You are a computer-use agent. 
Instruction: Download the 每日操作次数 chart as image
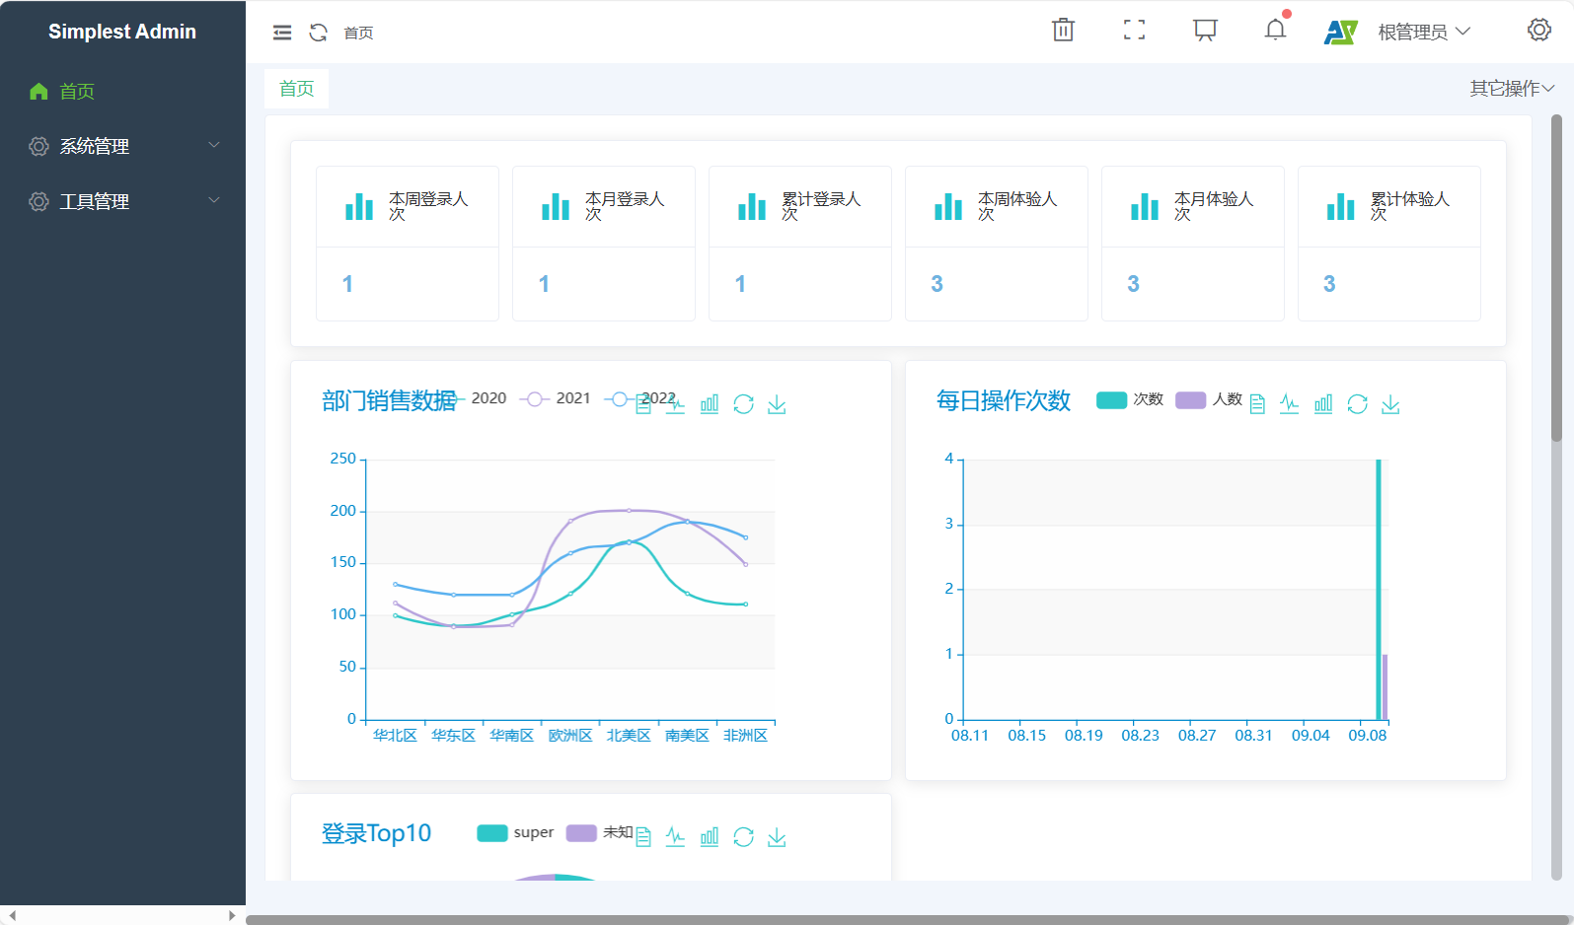click(1390, 404)
